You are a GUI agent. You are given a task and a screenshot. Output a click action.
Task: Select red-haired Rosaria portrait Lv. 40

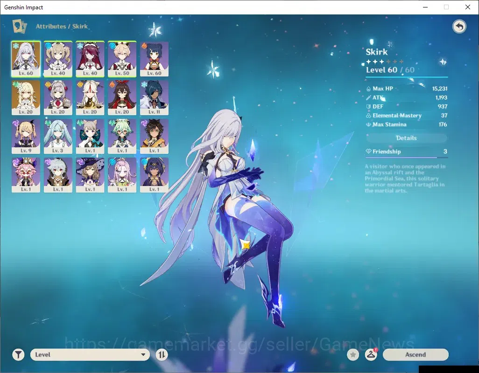point(90,59)
